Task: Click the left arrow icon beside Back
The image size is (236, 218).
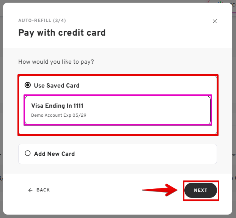Action: point(30,190)
